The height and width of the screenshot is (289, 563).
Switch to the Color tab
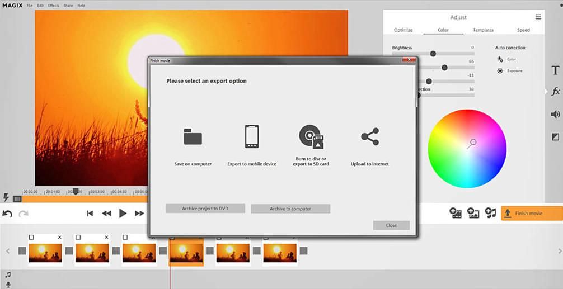point(443,30)
